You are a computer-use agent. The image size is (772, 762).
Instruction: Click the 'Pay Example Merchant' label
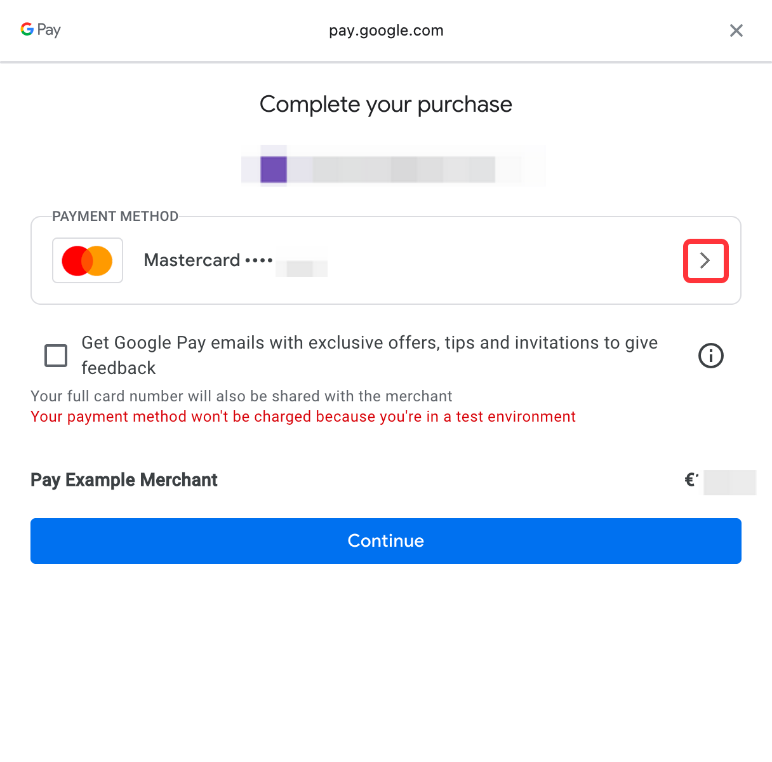124,480
